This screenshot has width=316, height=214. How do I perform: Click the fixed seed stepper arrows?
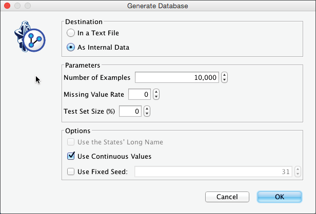pos(299,172)
